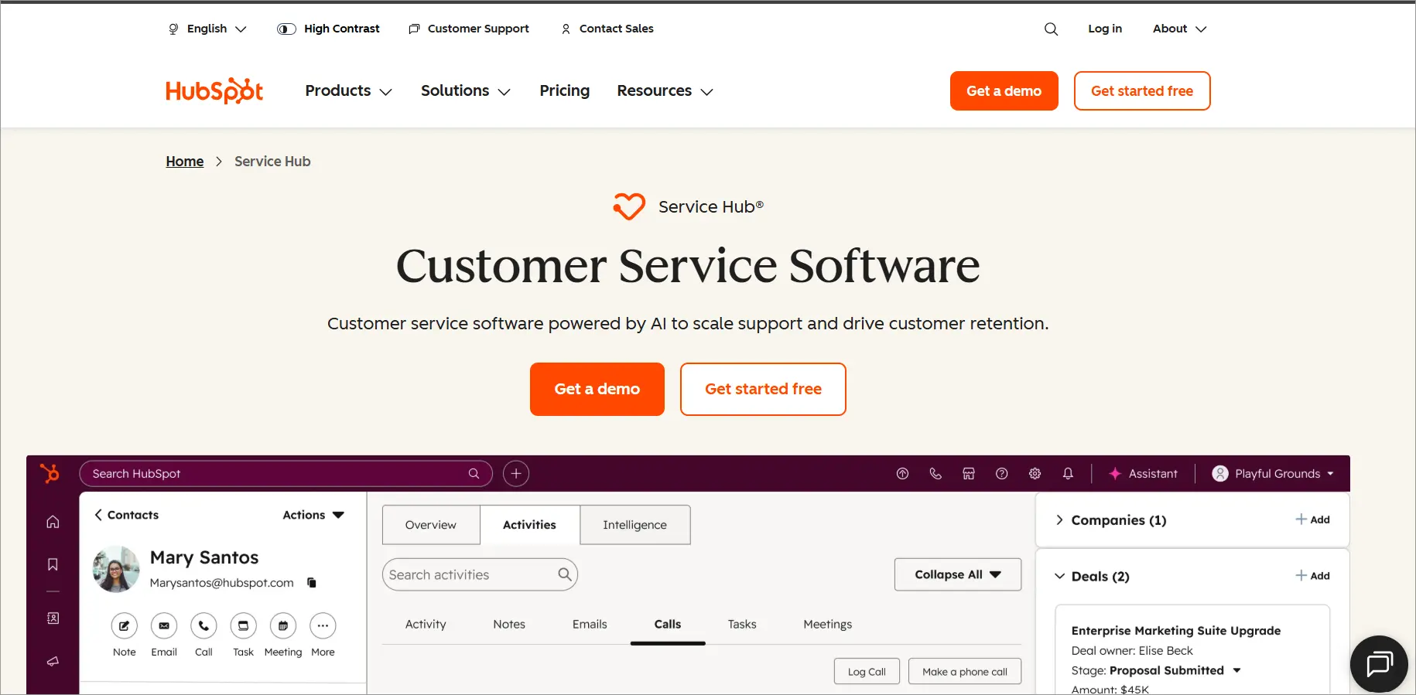Switch to the Activities tab

529,525
